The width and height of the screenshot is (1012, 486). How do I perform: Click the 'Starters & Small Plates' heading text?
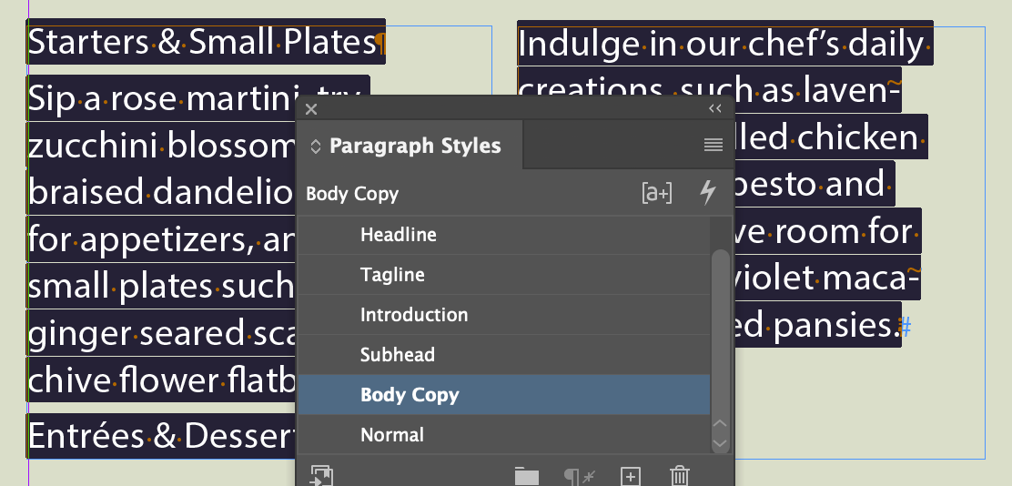[202, 42]
